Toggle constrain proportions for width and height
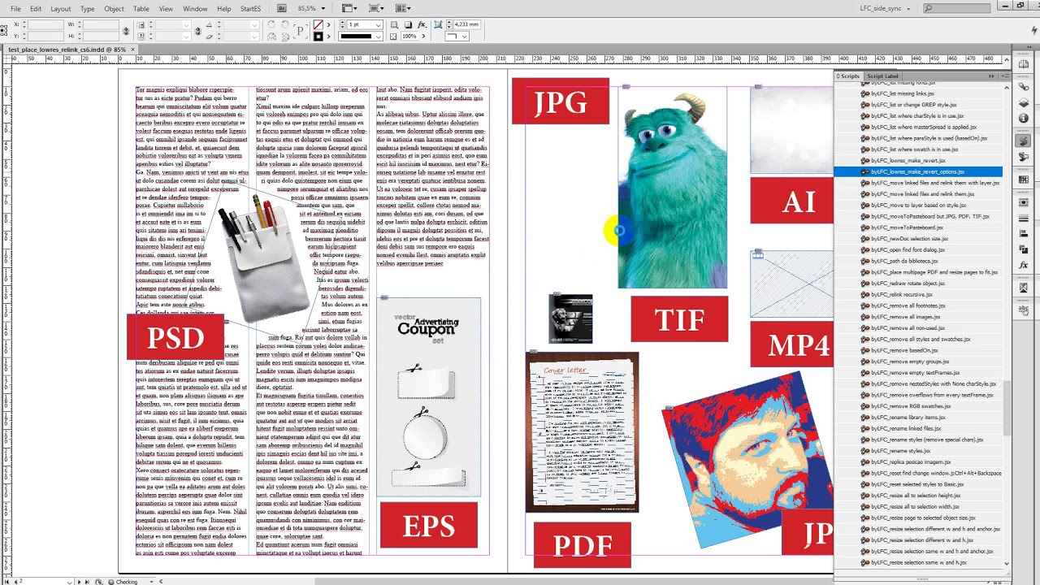The image size is (1040, 585). coord(125,31)
